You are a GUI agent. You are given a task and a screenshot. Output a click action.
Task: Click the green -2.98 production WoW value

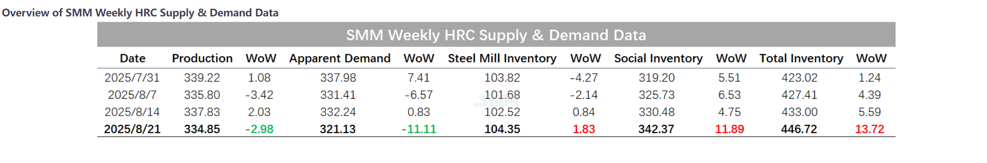[259, 129]
